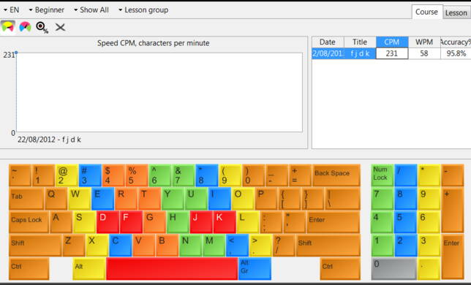
Task: Click the CPM column header
Action: click(392, 42)
